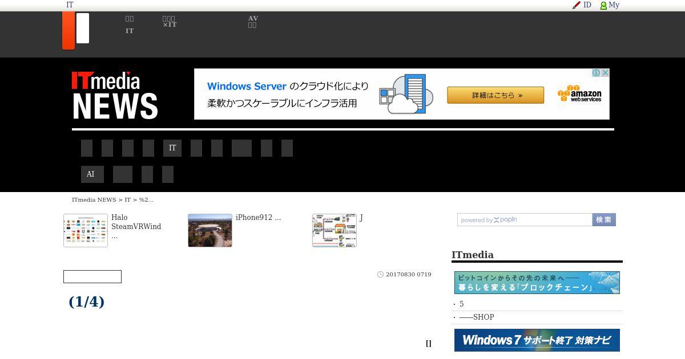This screenshot has width=685, height=359.
Task: Open the IT breadcrumb link
Action: (128, 200)
